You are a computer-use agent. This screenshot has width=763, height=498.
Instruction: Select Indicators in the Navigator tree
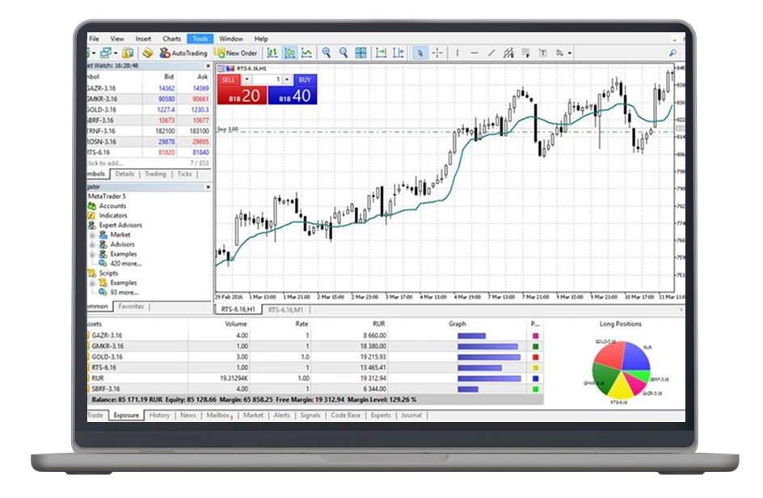click(113, 215)
